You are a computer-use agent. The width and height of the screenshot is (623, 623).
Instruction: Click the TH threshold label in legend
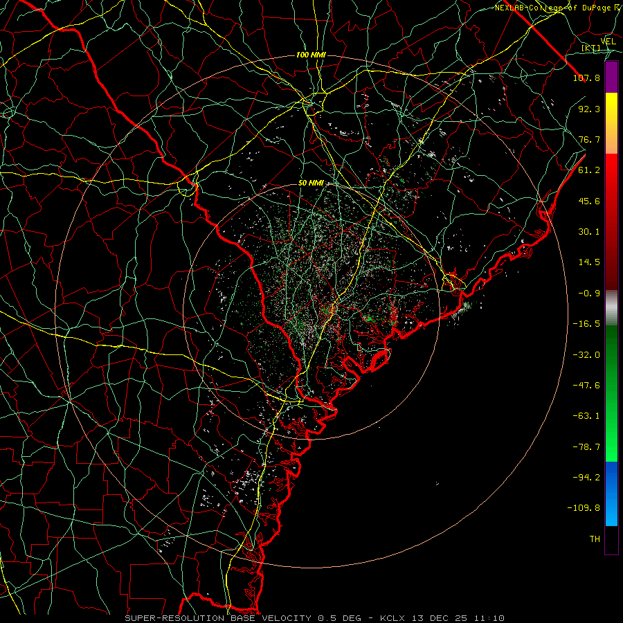coord(595,539)
